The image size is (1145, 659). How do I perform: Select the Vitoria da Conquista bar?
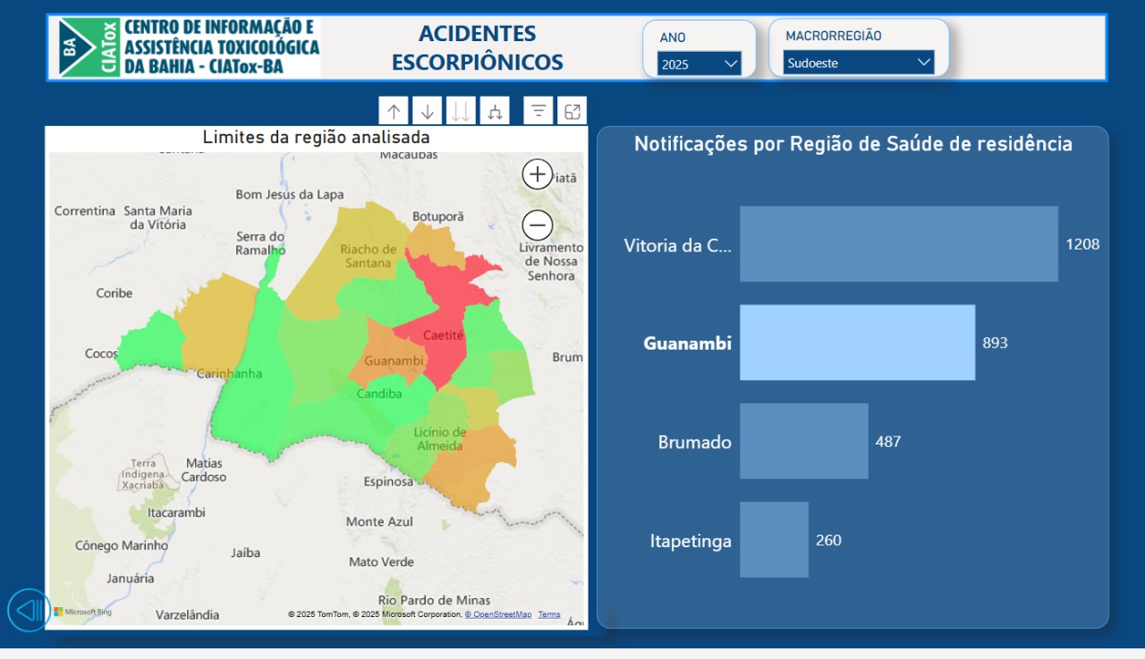pyautogui.click(x=898, y=244)
